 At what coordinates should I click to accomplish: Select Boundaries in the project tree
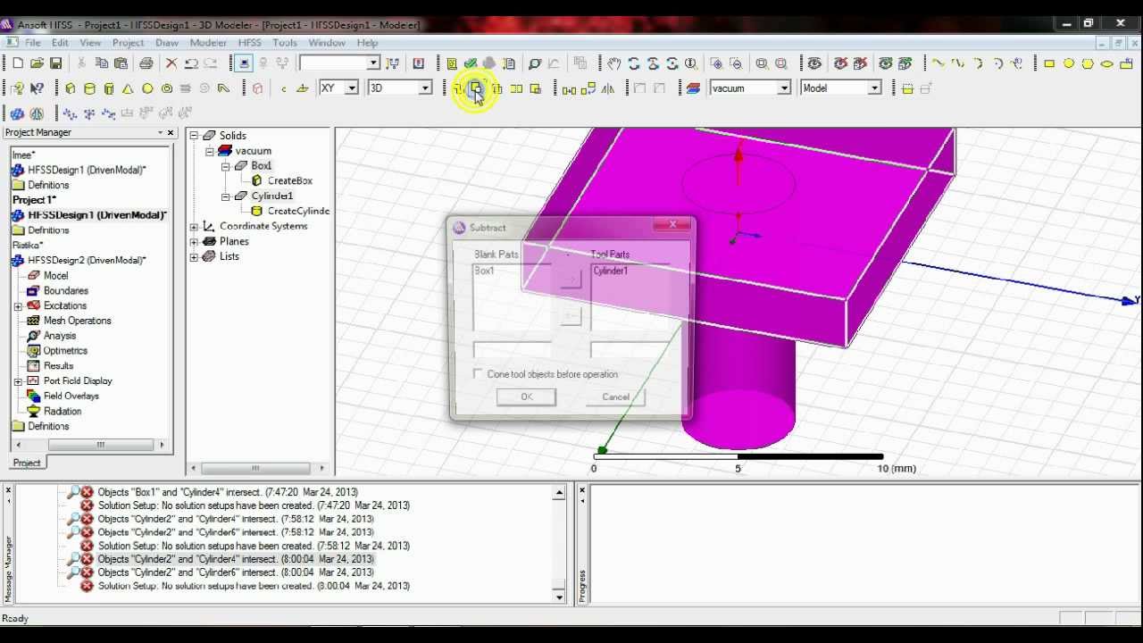click(66, 290)
